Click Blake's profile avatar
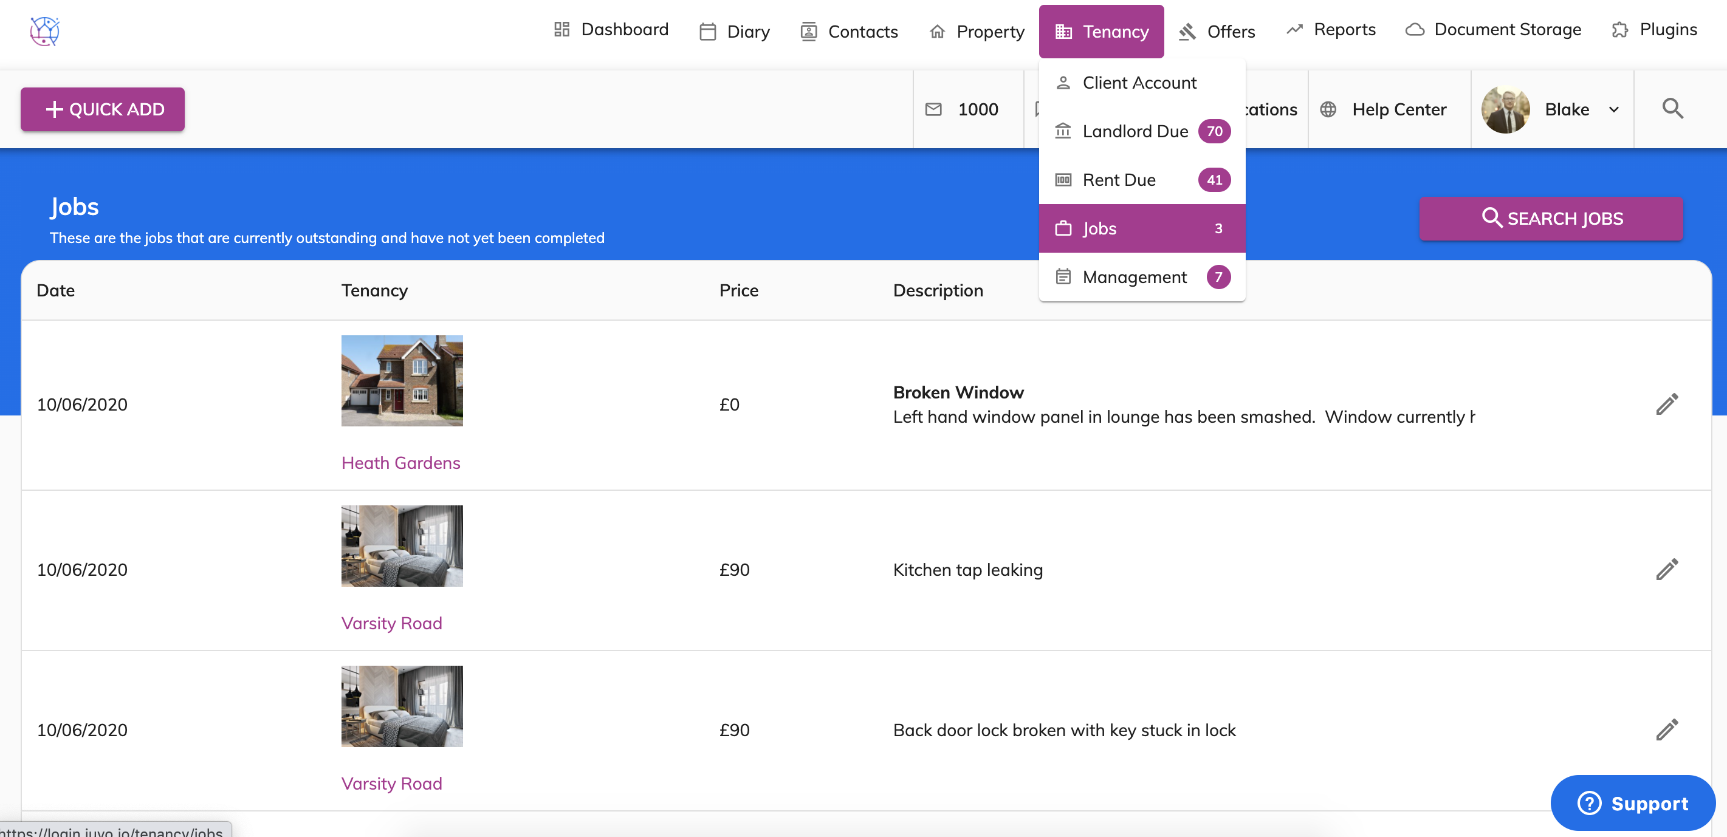This screenshot has height=837, width=1727. 1505,109
